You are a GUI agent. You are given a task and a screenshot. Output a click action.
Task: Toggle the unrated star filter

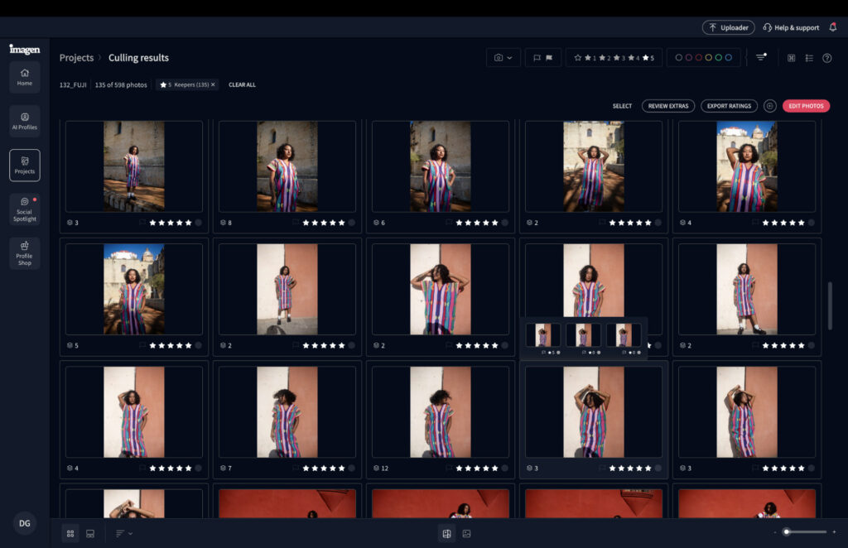point(577,58)
